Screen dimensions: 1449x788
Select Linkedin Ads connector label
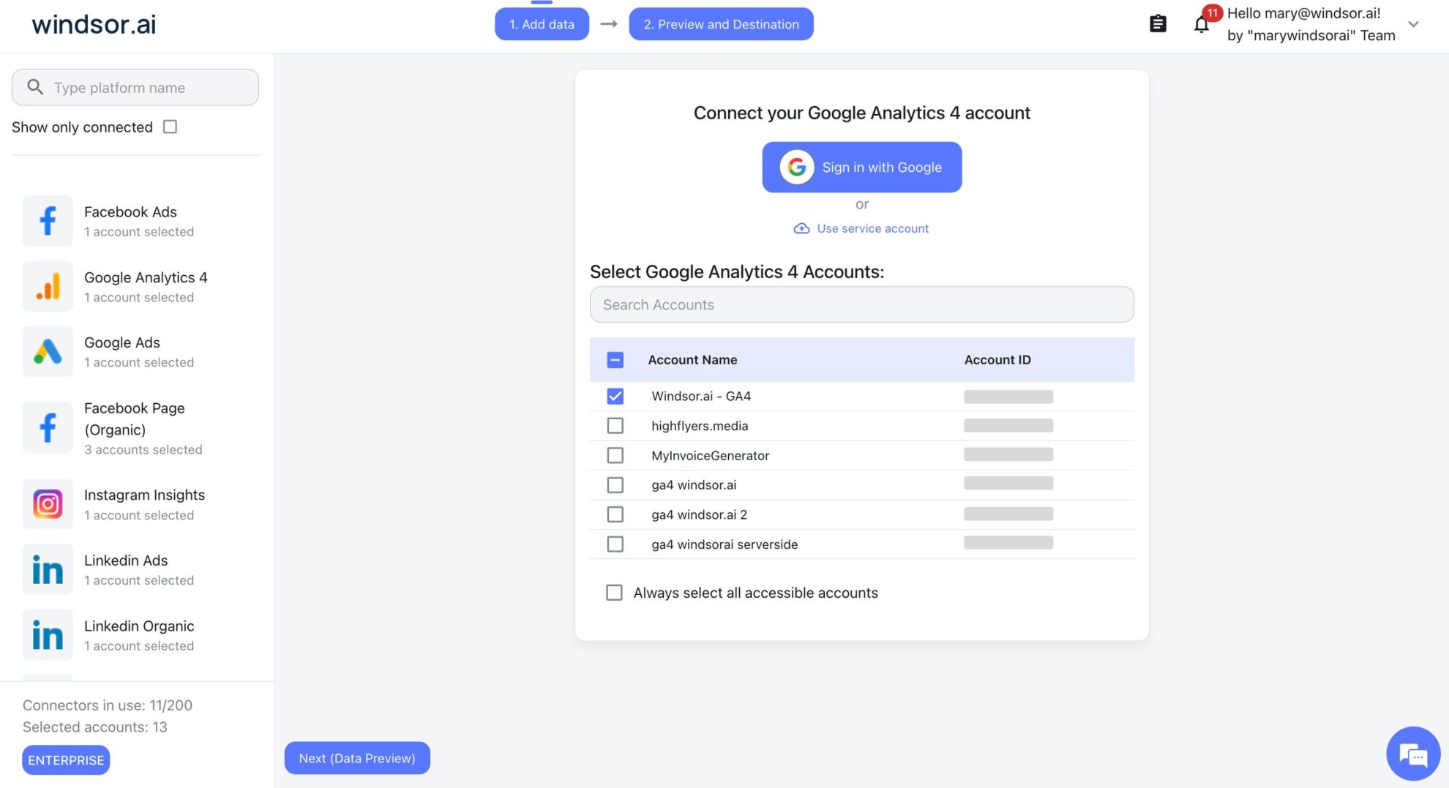click(x=126, y=560)
